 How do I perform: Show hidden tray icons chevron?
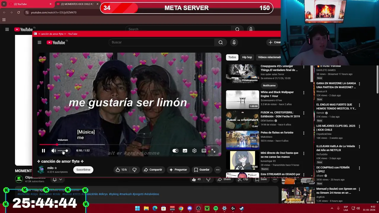(x=332, y=208)
